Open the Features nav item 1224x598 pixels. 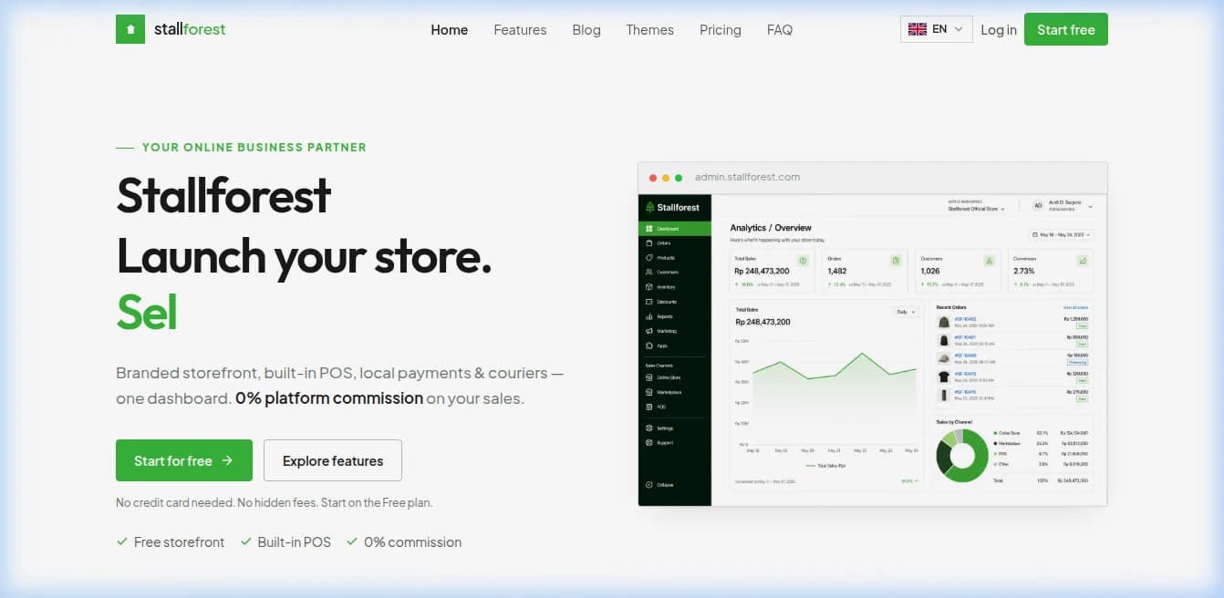point(520,30)
